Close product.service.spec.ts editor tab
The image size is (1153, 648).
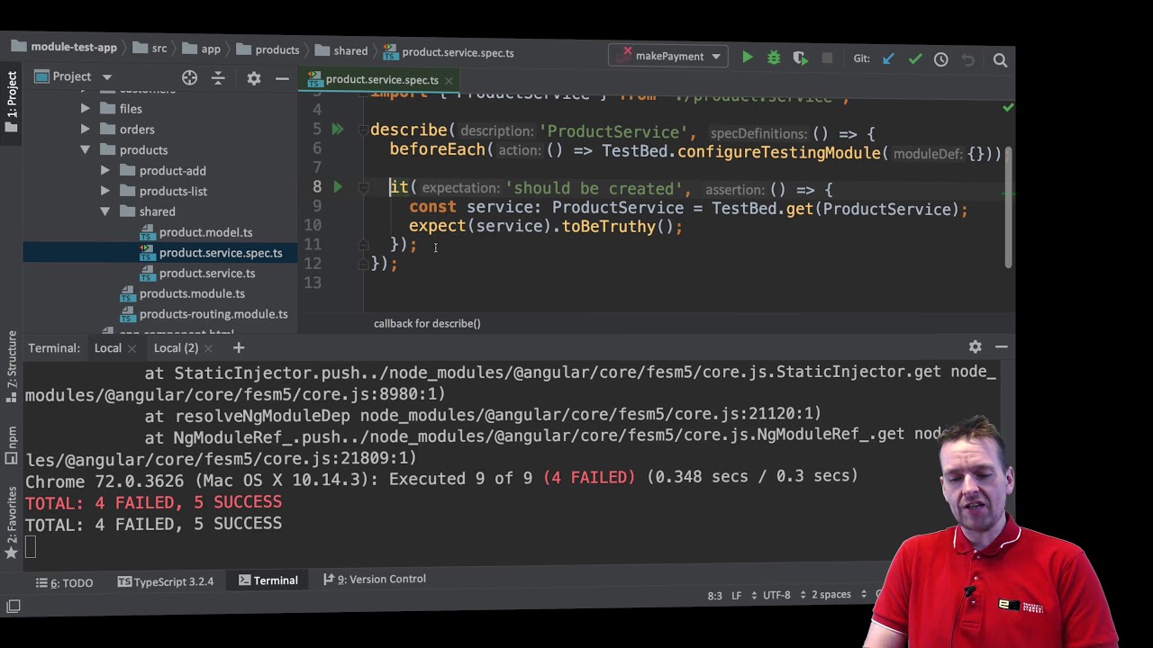click(x=449, y=80)
